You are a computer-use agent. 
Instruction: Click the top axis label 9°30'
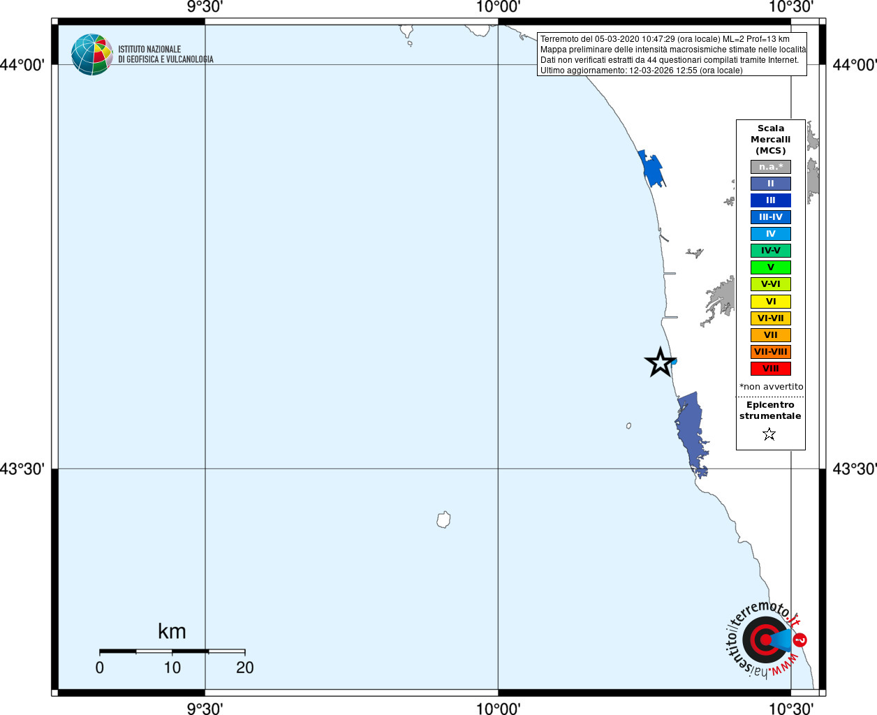(x=205, y=7)
